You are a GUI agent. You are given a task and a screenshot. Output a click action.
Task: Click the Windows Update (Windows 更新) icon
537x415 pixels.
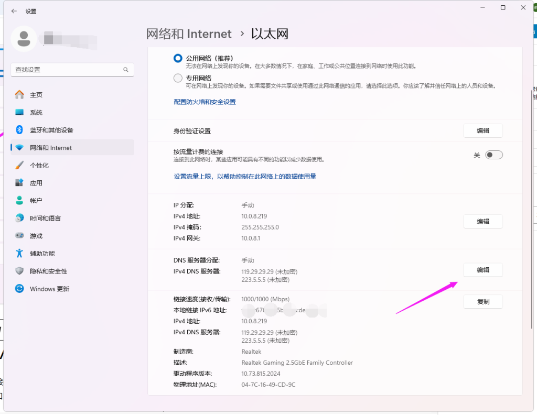click(x=19, y=289)
